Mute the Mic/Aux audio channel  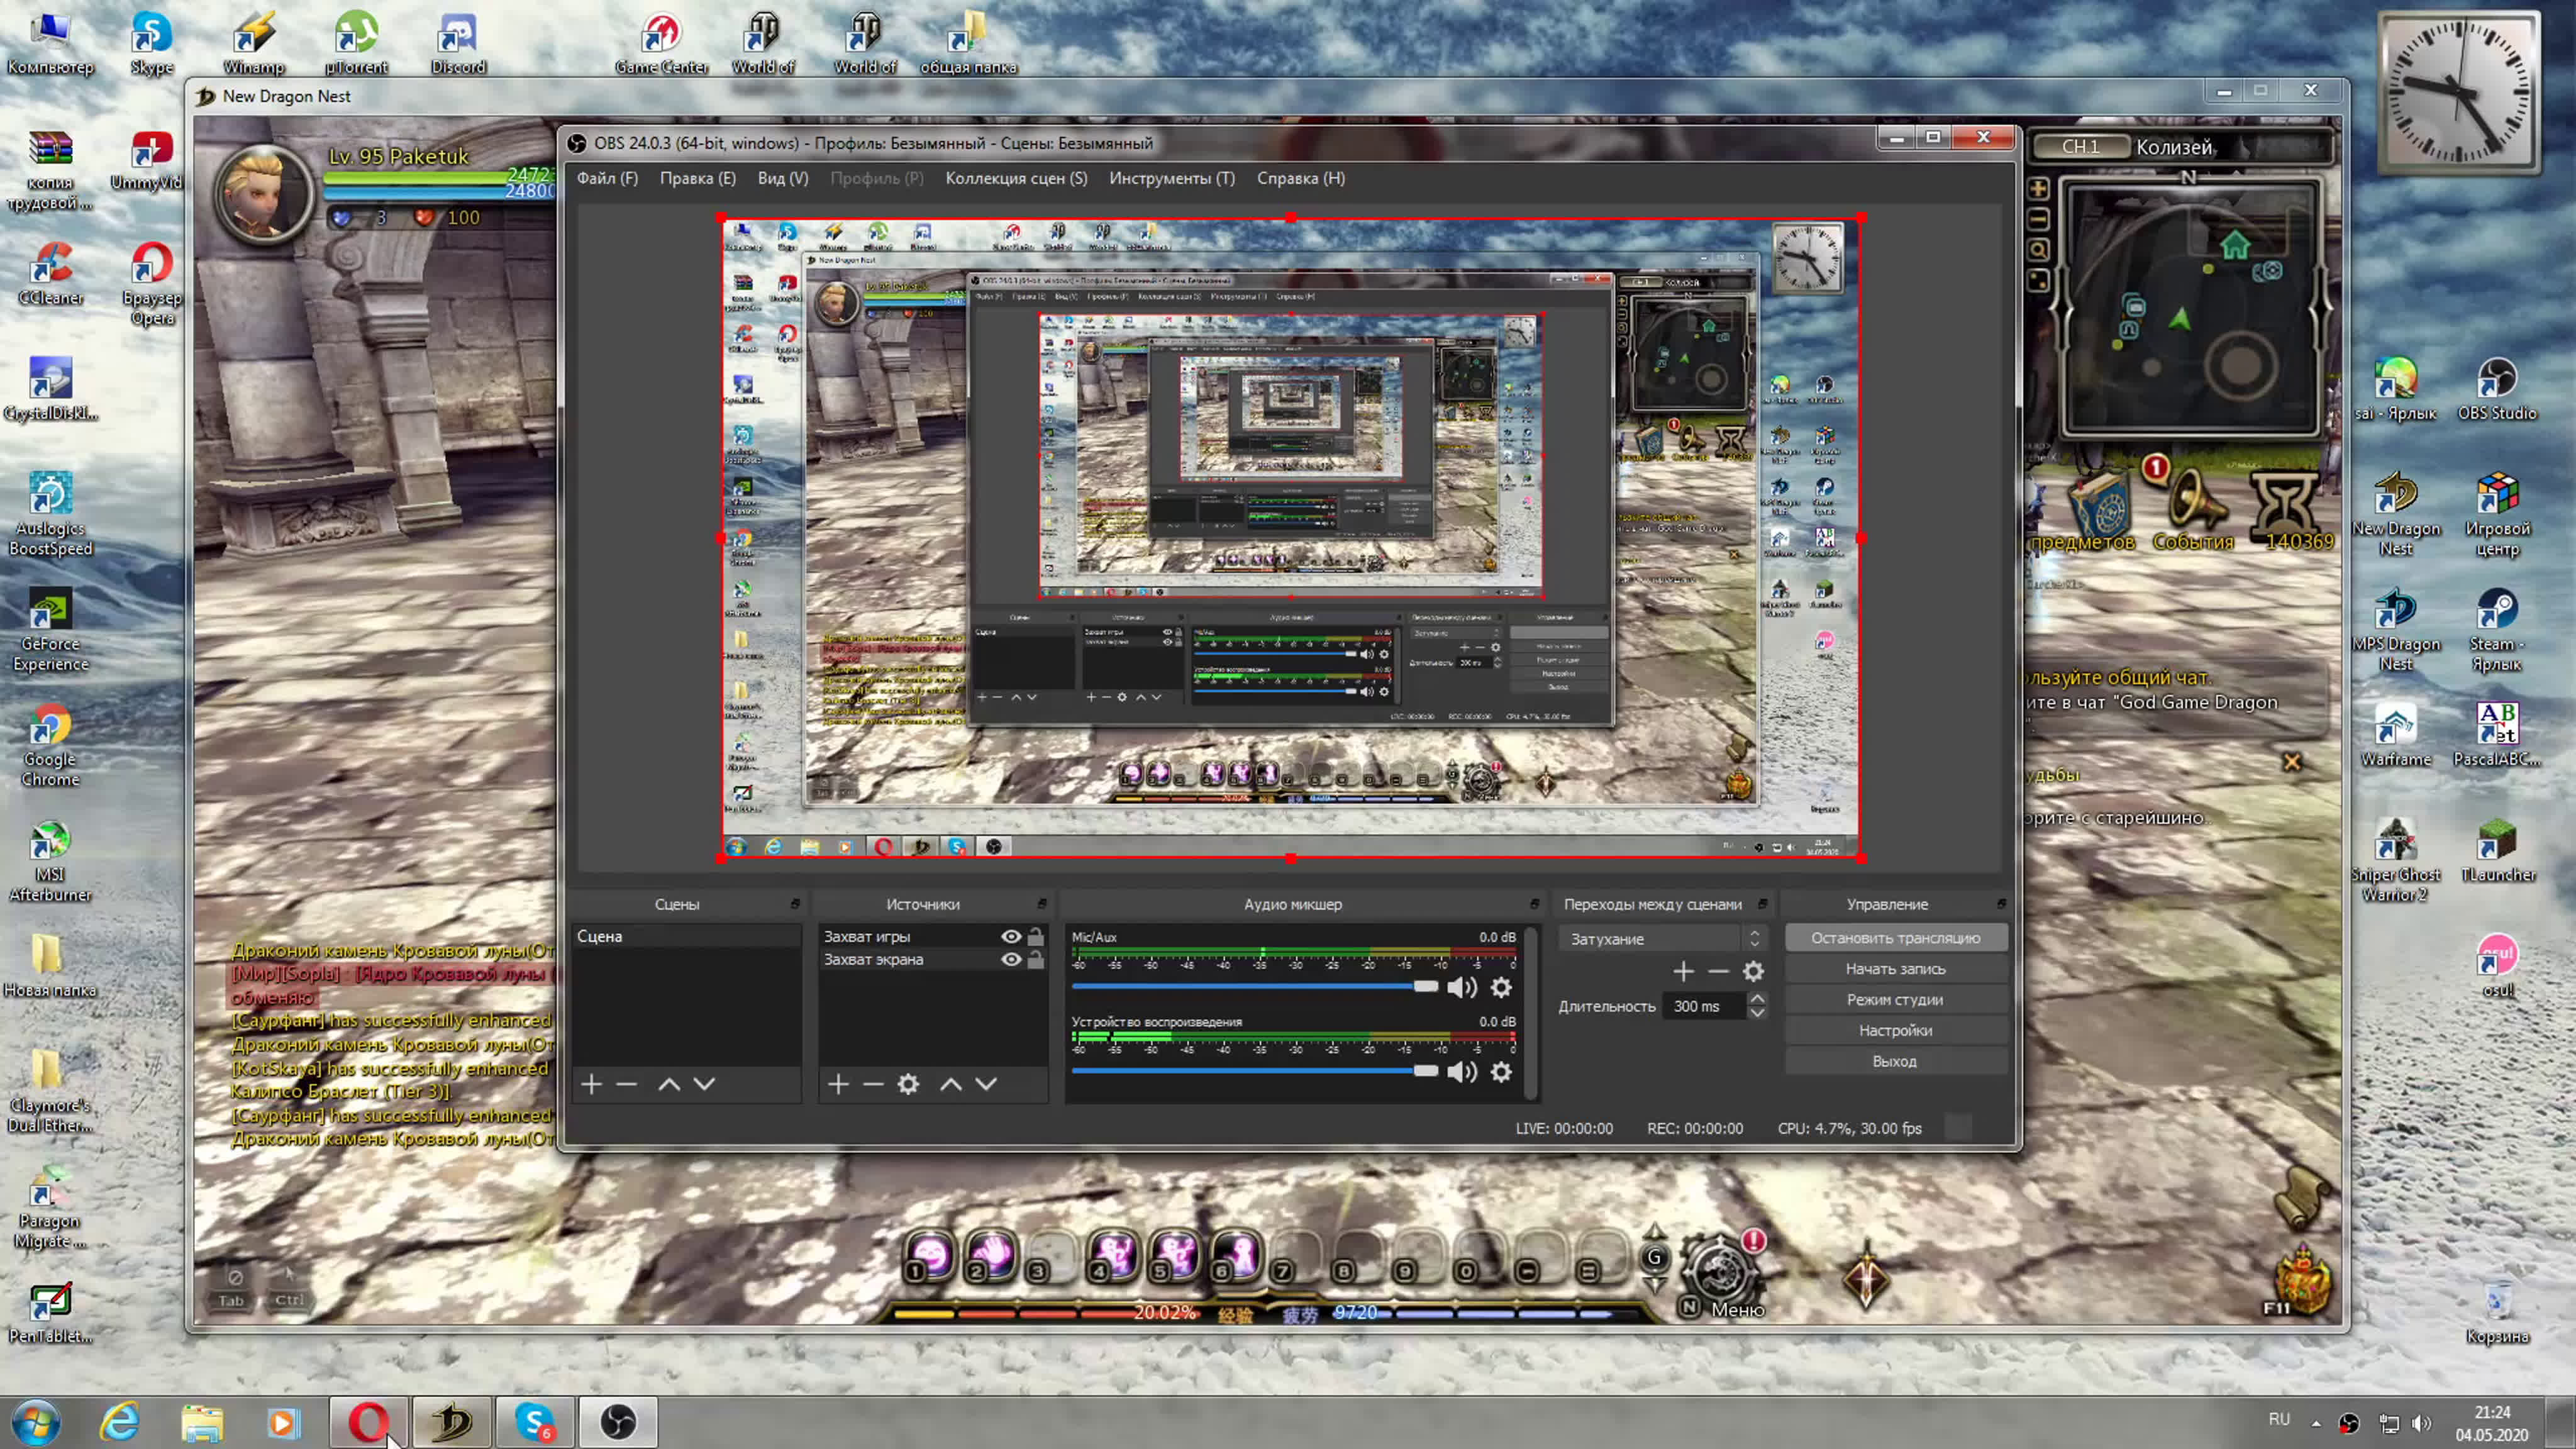pos(1461,988)
